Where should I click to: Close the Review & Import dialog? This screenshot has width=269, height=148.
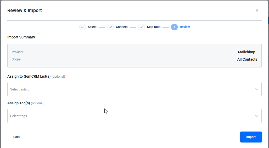pos(257,10)
